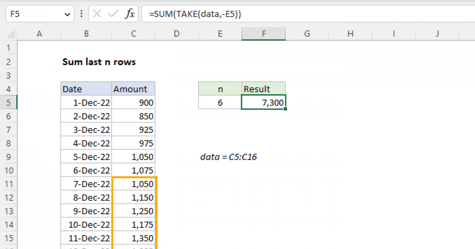The height and width of the screenshot is (249, 475).
Task: Click the Select All triangle above row 1
Action: pos(12,34)
